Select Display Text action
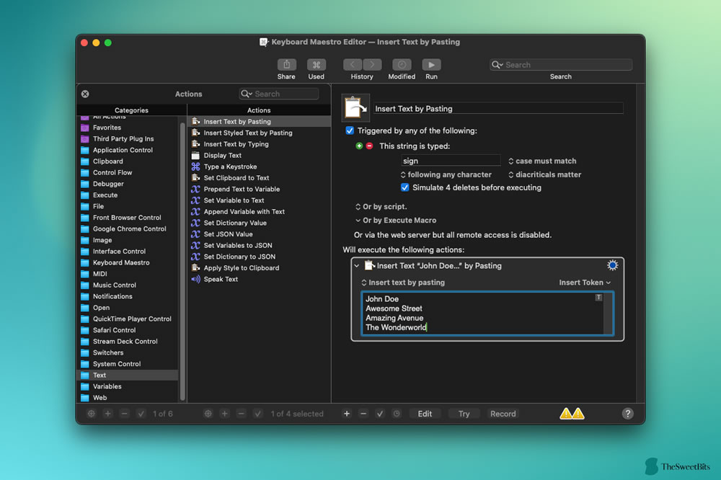 [x=259, y=156]
